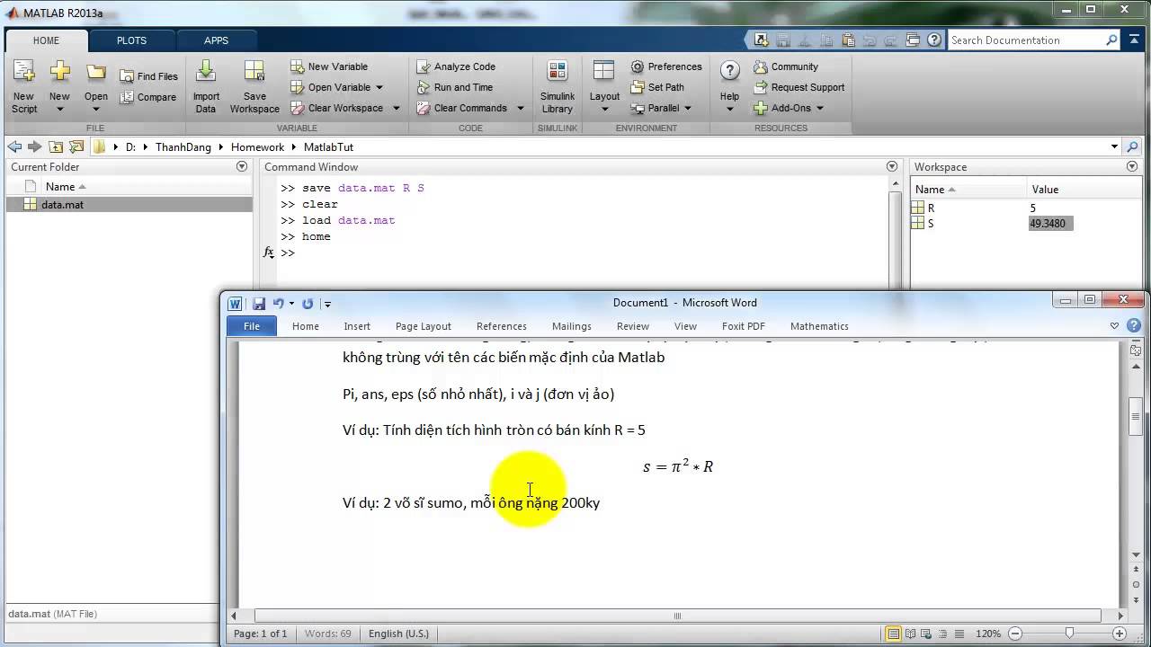The image size is (1151, 647).
Task: Open the Foxit PDF tab
Action: (x=744, y=326)
